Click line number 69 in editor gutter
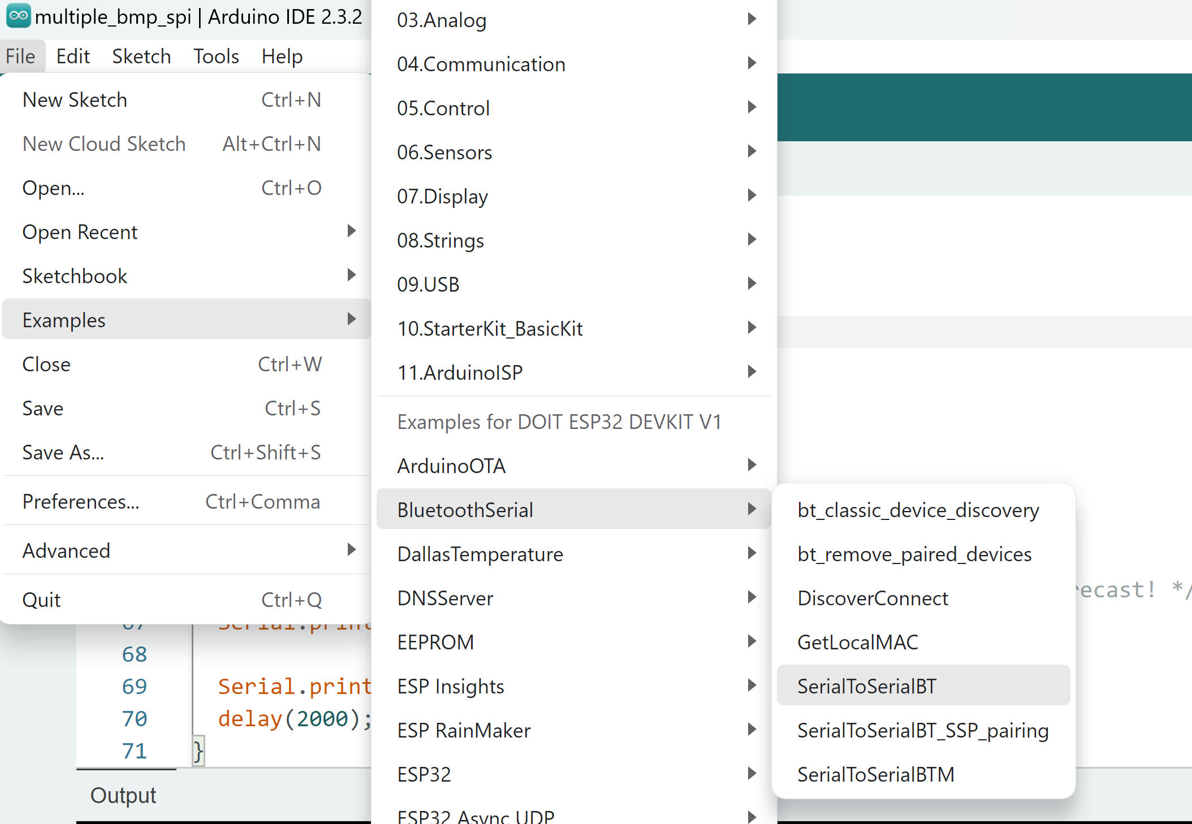This screenshot has height=824, width=1192. pyautogui.click(x=135, y=687)
